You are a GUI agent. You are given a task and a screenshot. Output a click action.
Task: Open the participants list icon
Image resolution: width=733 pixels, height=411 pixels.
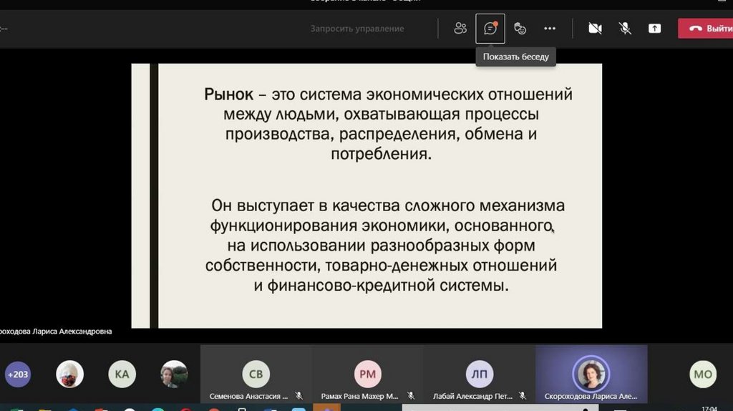[x=460, y=29]
